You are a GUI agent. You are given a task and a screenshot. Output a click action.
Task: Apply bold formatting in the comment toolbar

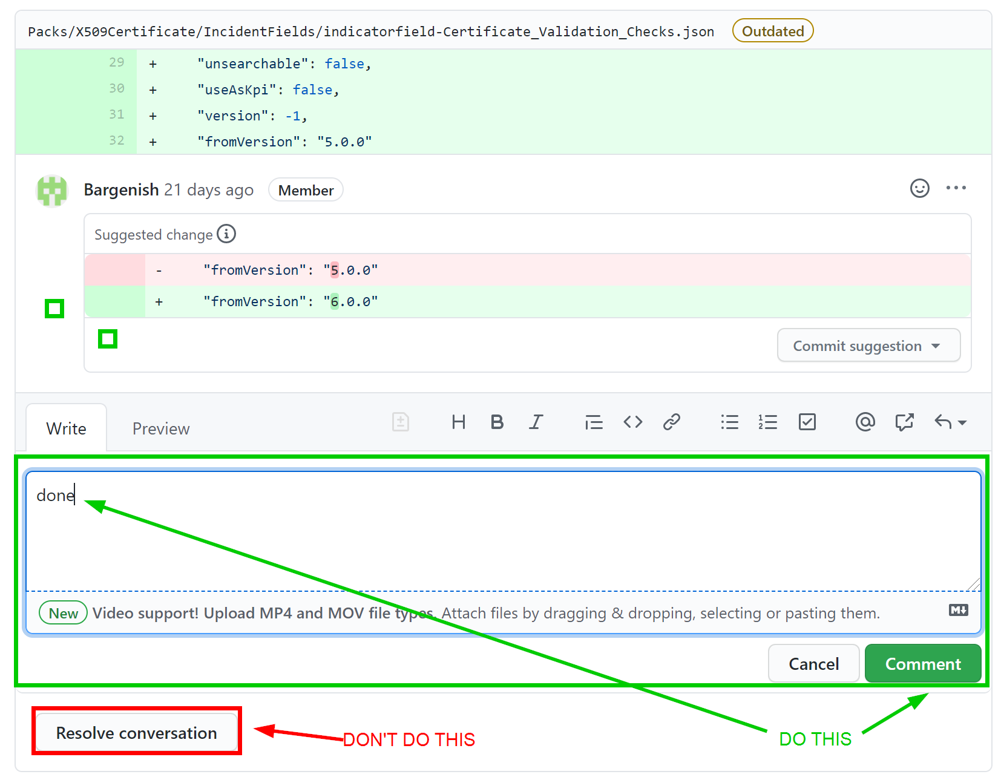pyautogui.click(x=497, y=422)
